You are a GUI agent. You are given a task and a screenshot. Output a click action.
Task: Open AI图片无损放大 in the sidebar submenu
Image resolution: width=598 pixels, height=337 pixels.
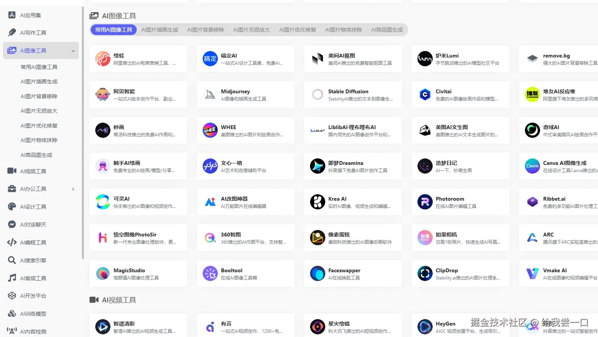tap(39, 111)
